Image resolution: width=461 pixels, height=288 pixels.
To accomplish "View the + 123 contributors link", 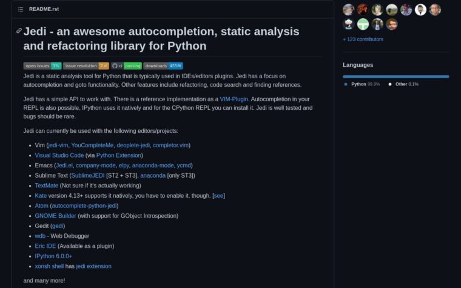I will click(x=363, y=39).
